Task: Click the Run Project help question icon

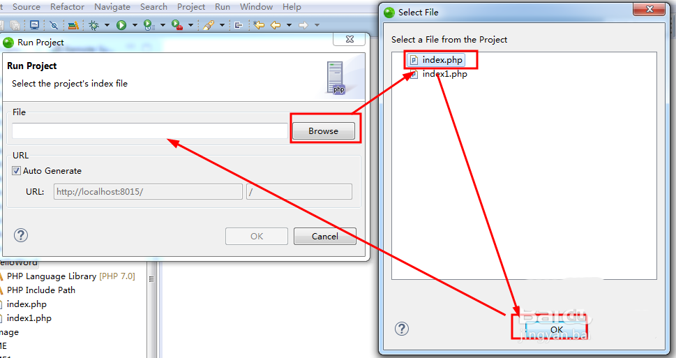Action: [x=21, y=235]
